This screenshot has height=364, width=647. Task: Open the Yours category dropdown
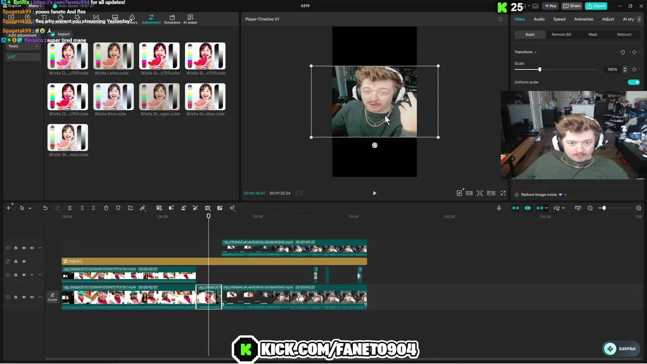coord(23,46)
